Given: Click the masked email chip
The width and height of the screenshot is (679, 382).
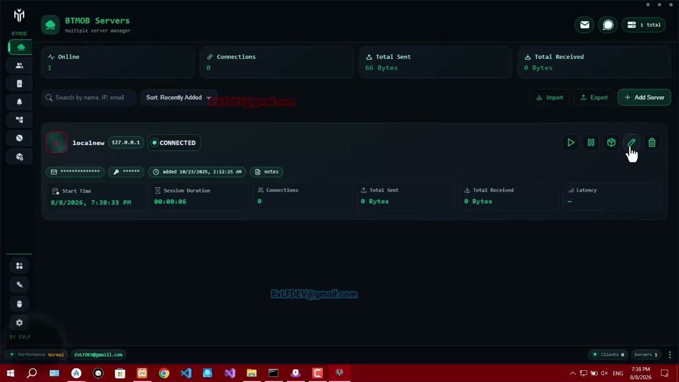Looking at the screenshot, I should point(75,172).
